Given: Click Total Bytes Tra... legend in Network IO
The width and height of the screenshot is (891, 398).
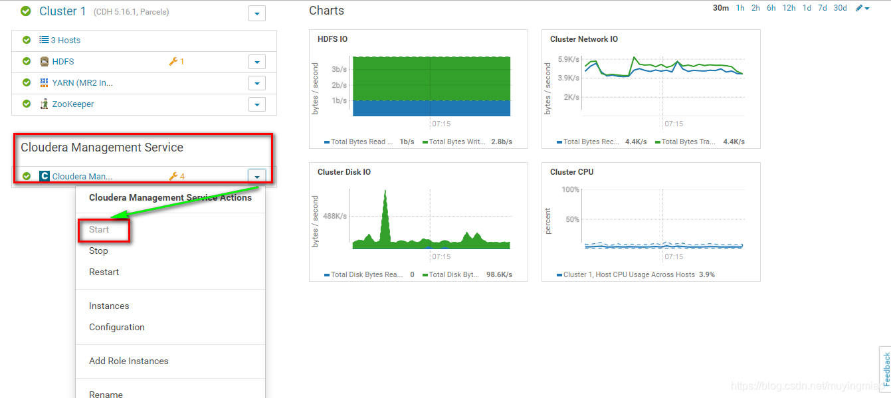Looking at the screenshot, I should tap(686, 142).
